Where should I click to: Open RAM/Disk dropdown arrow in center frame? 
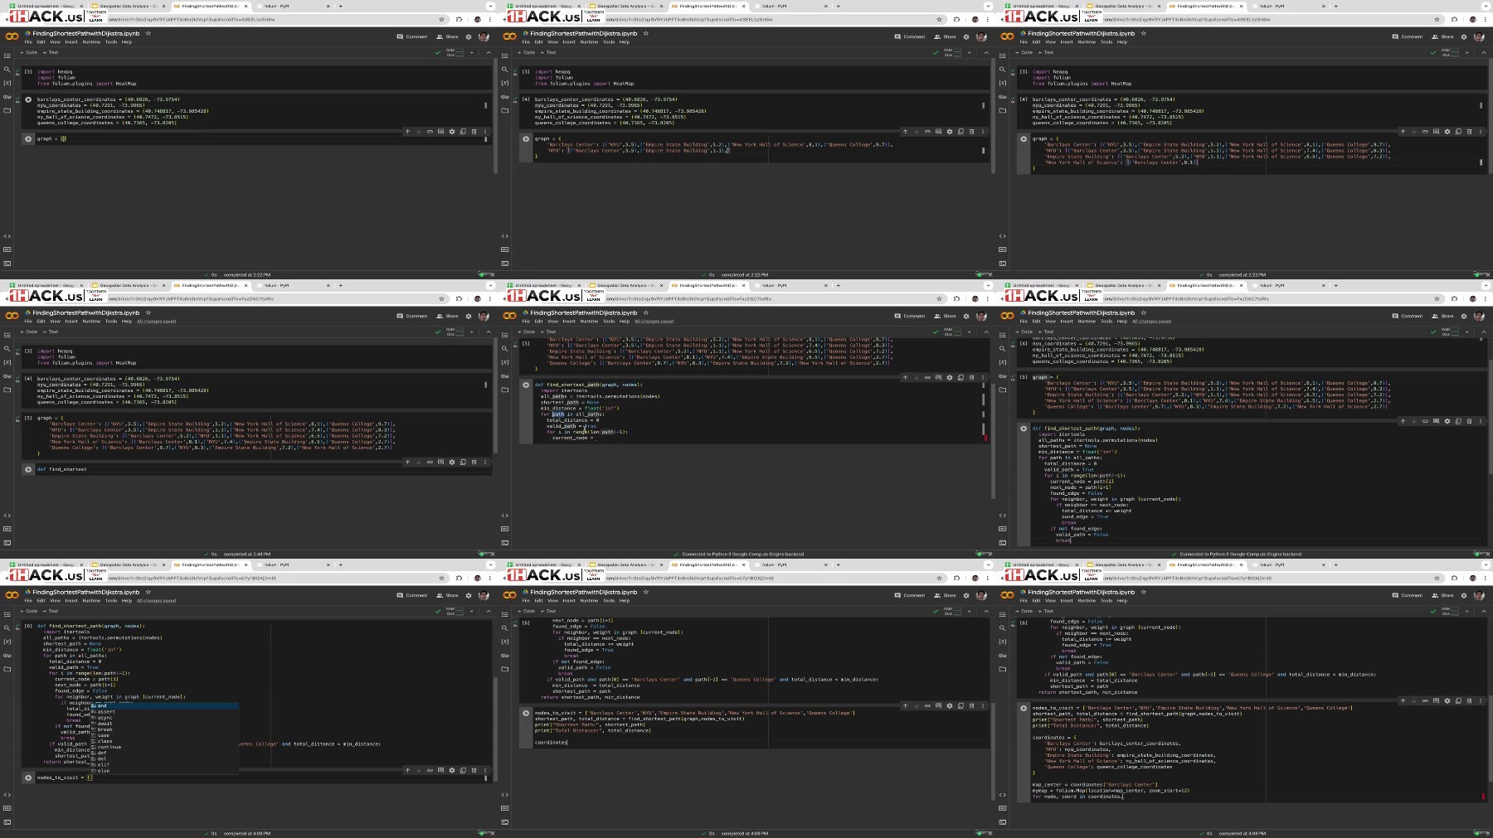970,332
